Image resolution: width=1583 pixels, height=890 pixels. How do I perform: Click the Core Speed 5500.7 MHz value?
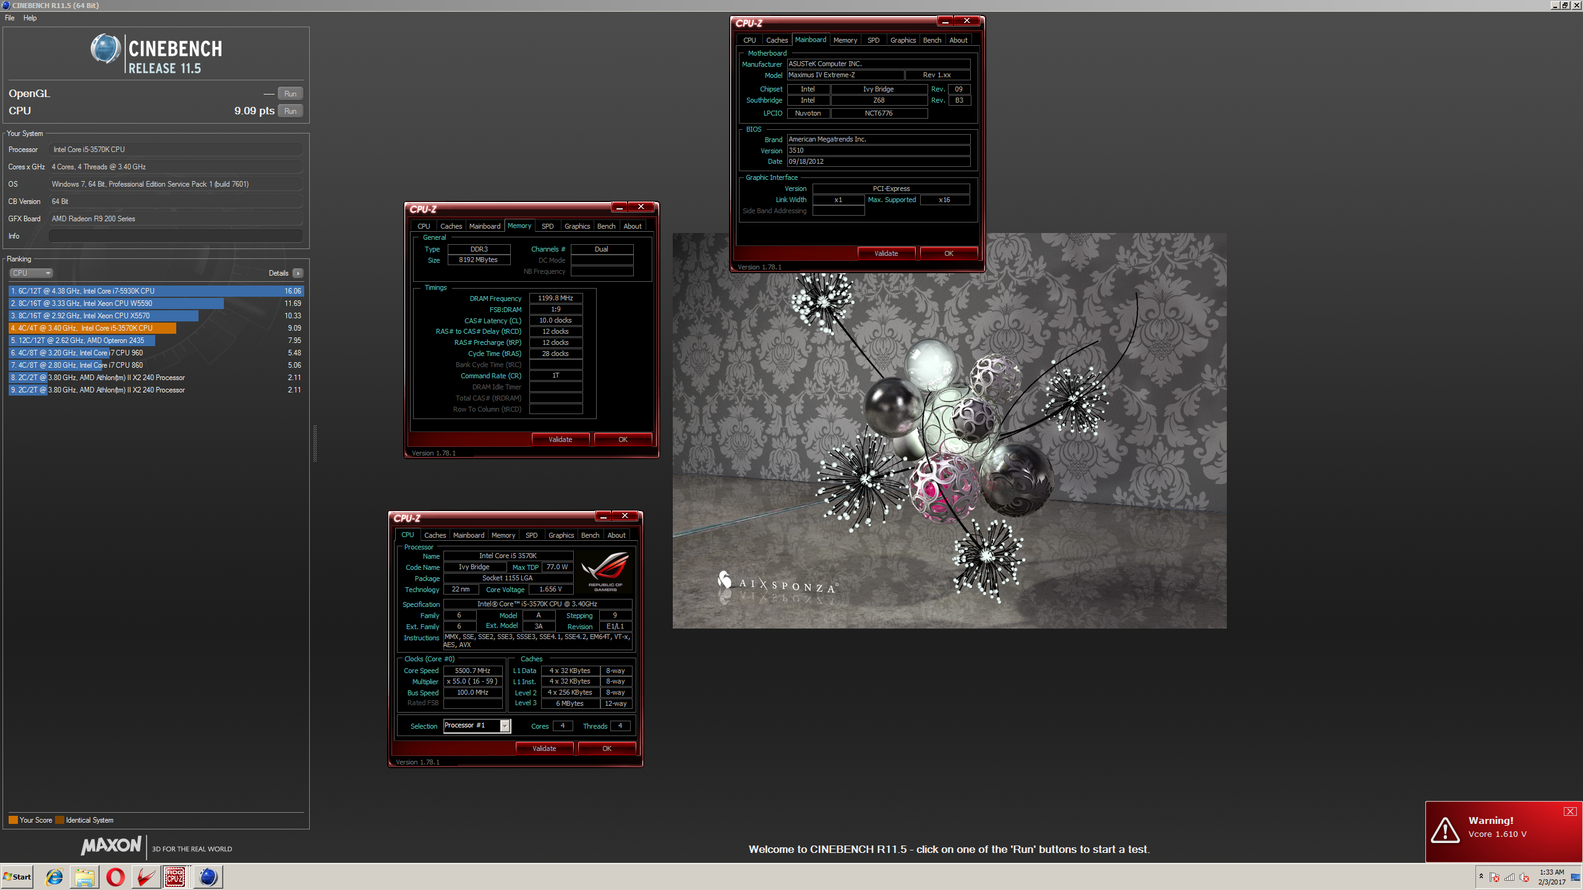coord(472,671)
